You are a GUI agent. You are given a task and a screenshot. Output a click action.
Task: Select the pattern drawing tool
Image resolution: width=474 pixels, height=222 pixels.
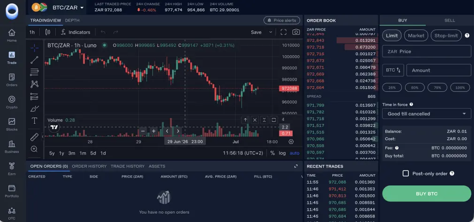(35, 84)
